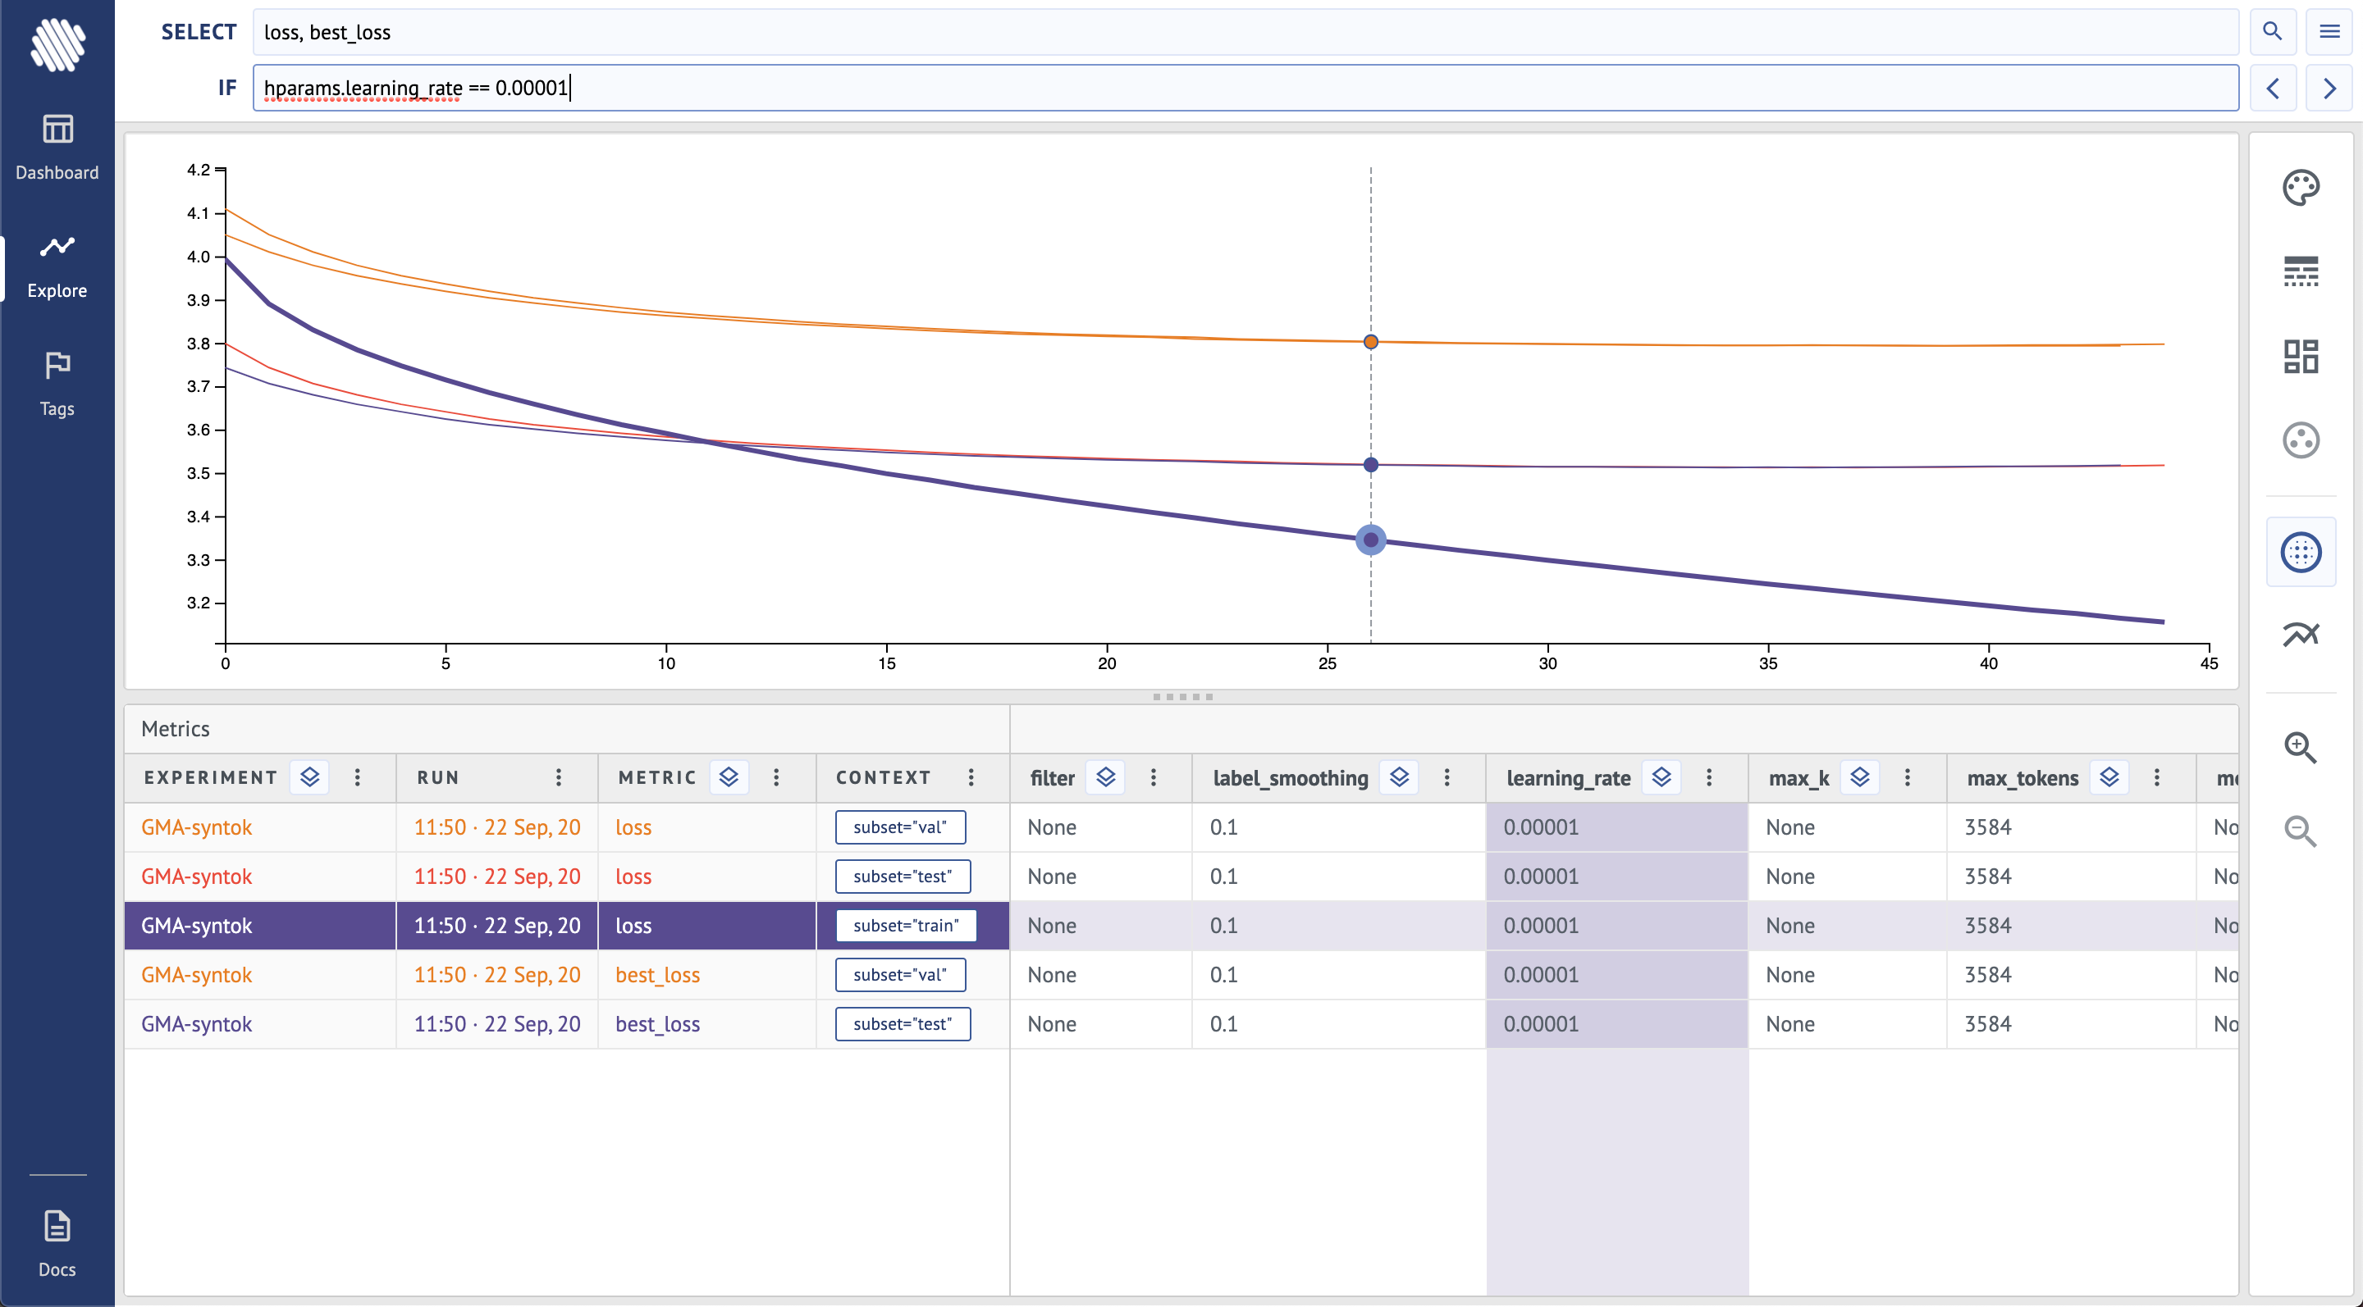This screenshot has height=1307, width=2363.
Task: Open learning_rate column options menu
Action: point(1709,777)
